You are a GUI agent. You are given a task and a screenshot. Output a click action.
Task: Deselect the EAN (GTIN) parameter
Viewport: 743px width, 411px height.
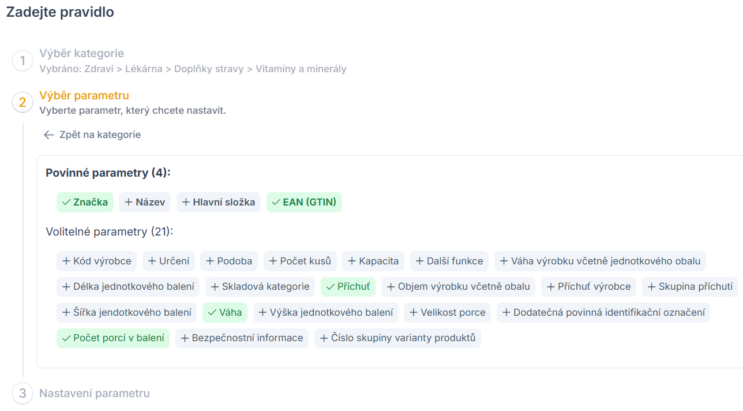[304, 202]
